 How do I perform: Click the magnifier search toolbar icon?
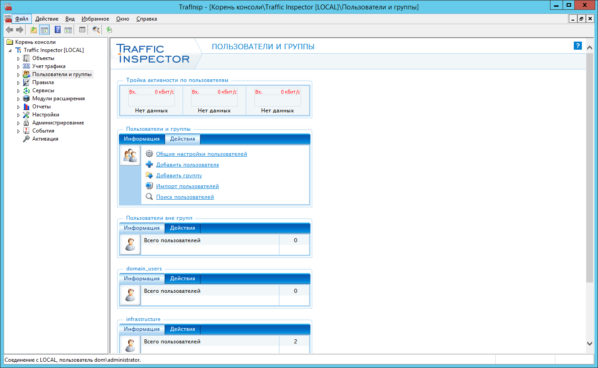coord(96,30)
